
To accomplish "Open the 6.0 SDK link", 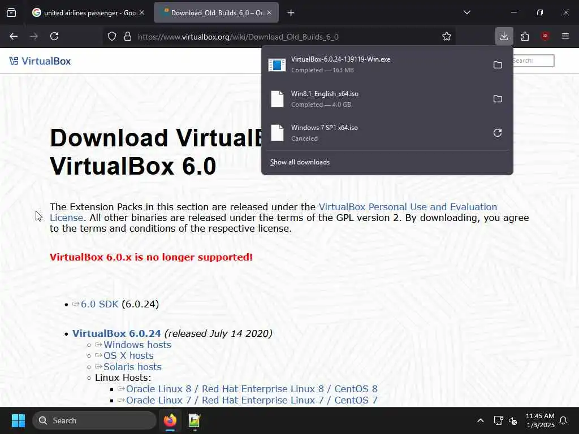I will 100,304.
